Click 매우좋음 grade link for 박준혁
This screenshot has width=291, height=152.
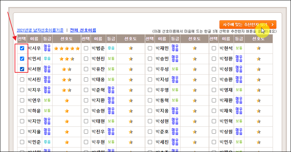pyautogui.click(x=111, y=90)
